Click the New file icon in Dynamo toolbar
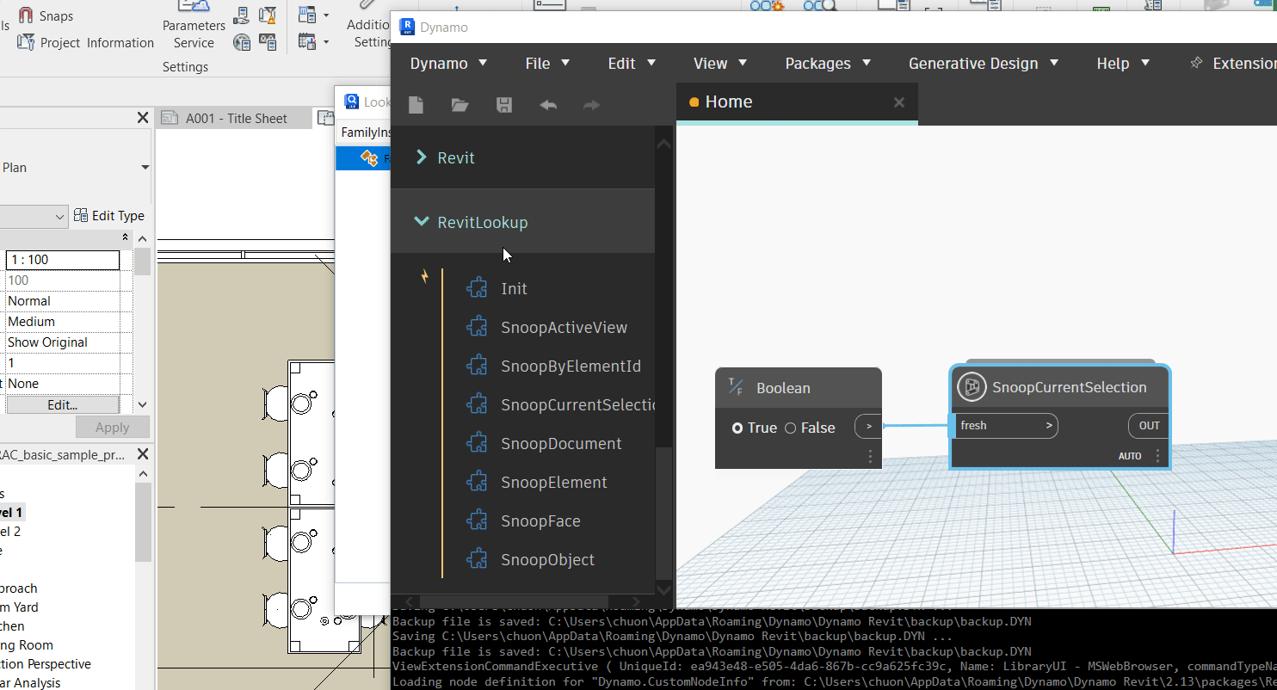The image size is (1277, 690). [416, 105]
